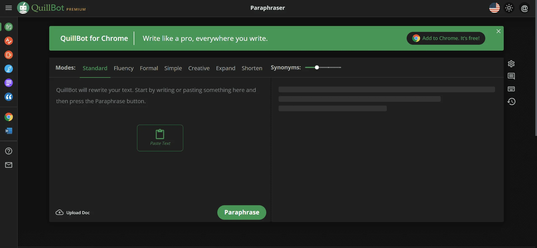
Task: Open paraphraser settings gear
Action: 511,64
